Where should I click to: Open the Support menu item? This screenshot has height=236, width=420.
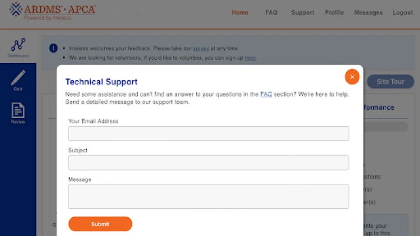coord(302,12)
